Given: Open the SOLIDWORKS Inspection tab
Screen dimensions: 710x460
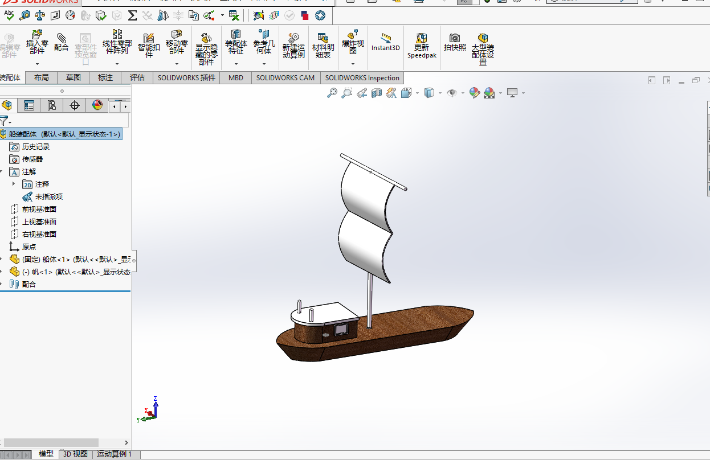Looking at the screenshot, I should tap(362, 78).
